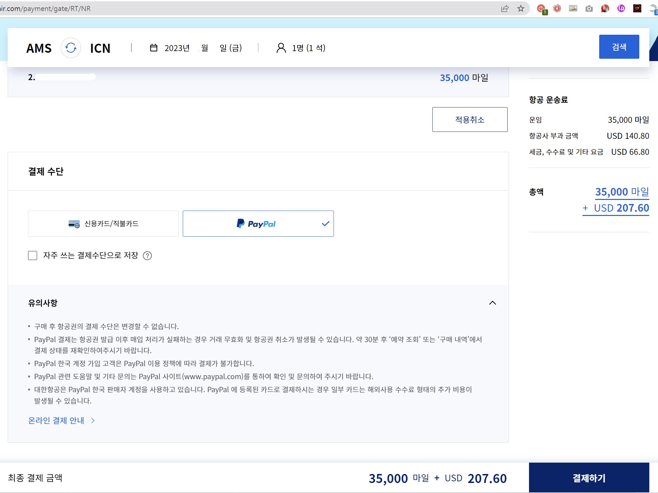Click the black 'pr' extension icon
This screenshot has height=493, width=658.
click(637, 9)
